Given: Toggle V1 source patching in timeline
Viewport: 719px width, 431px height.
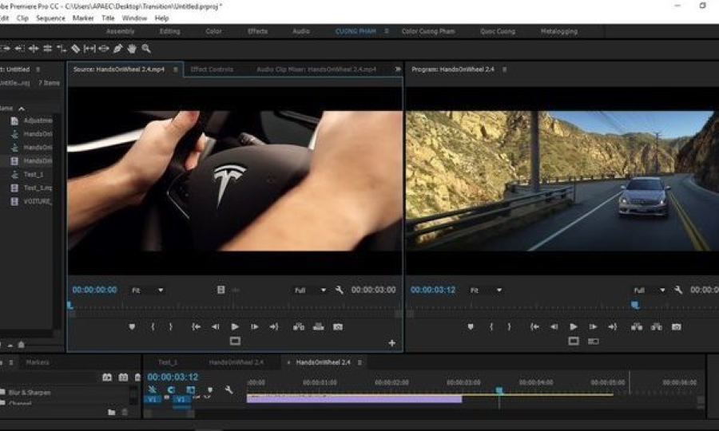Looking at the screenshot, I should pos(153,399).
